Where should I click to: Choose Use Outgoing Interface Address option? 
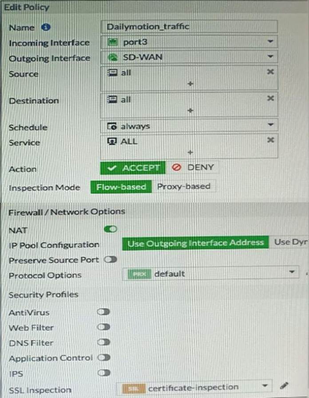point(195,243)
